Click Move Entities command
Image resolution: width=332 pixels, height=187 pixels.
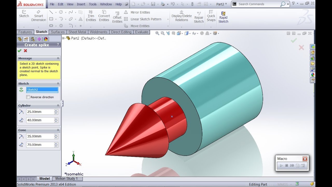pyautogui.click(x=137, y=26)
